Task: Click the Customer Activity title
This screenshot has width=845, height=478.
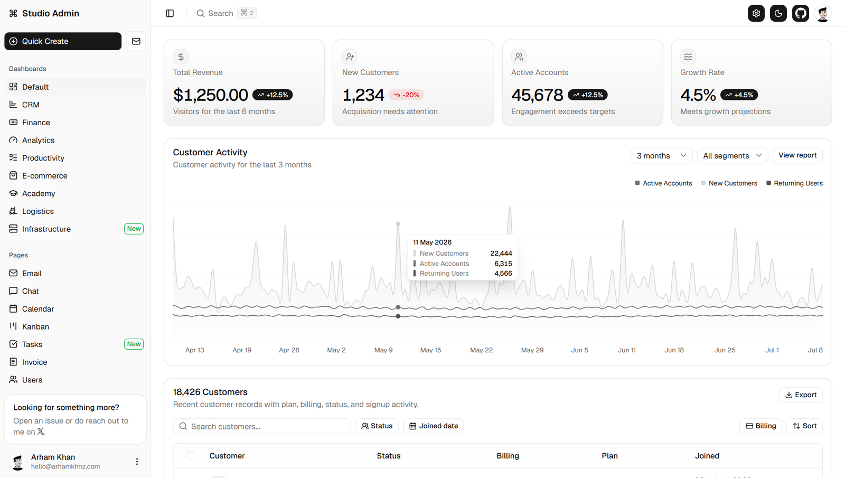Action: coord(210,152)
